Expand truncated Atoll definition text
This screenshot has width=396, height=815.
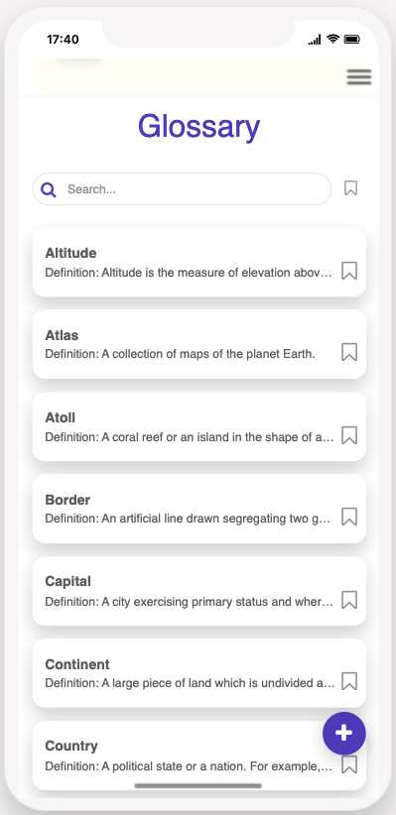(190, 437)
